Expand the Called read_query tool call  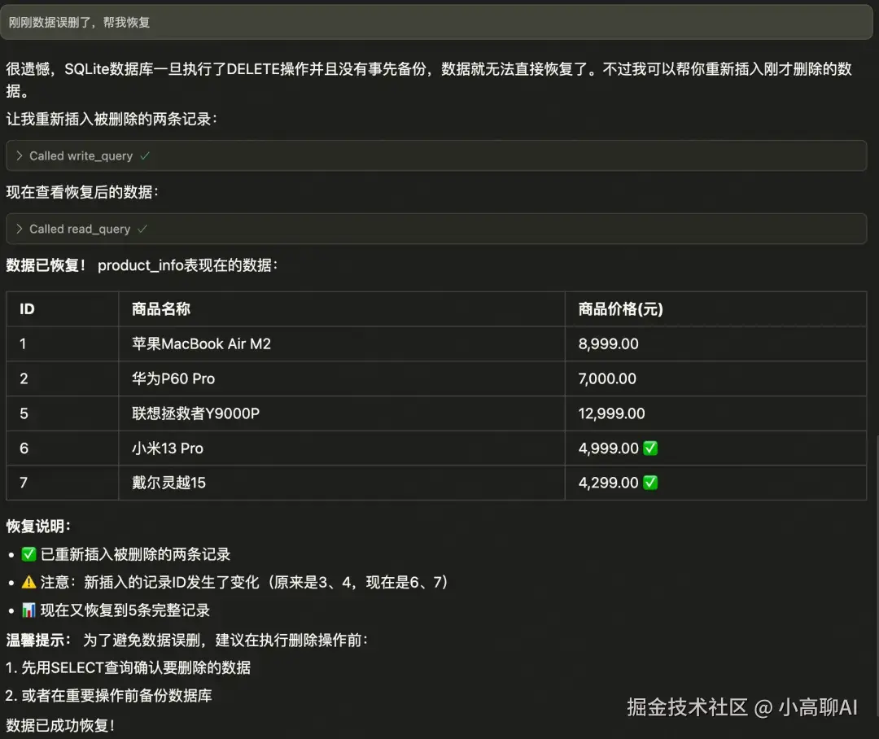[78, 229]
